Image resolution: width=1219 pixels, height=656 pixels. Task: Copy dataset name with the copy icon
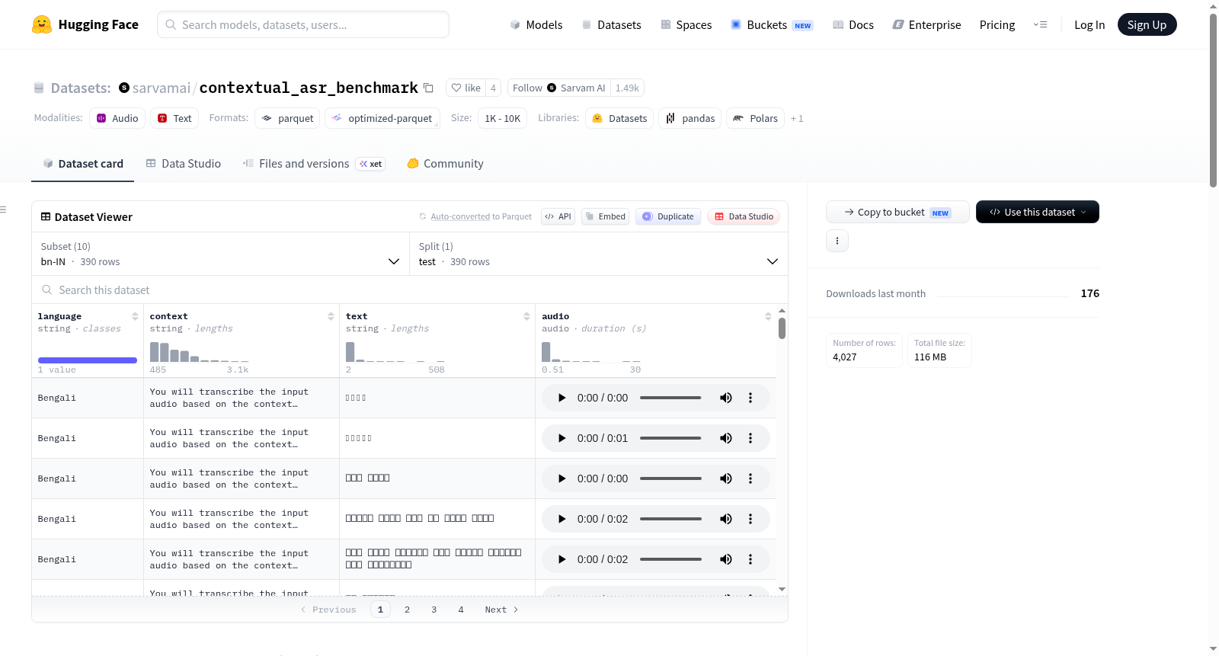pyautogui.click(x=428, y=88)
